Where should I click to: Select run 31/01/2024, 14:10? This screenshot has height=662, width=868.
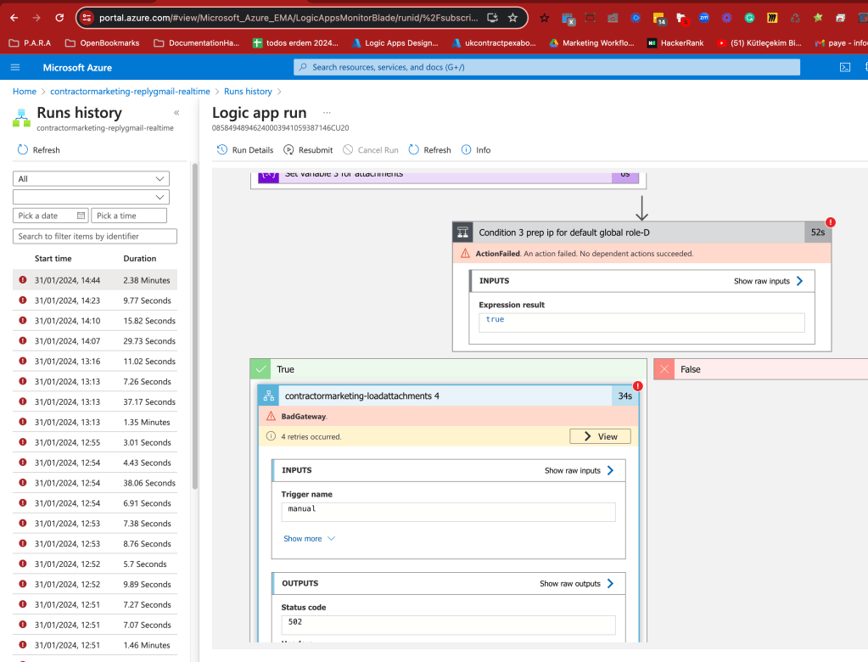[x=95, y=321]
